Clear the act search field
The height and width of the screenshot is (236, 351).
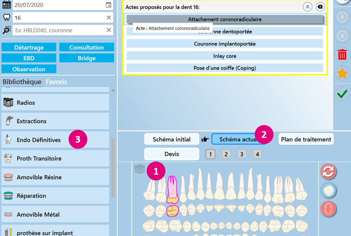109,30
